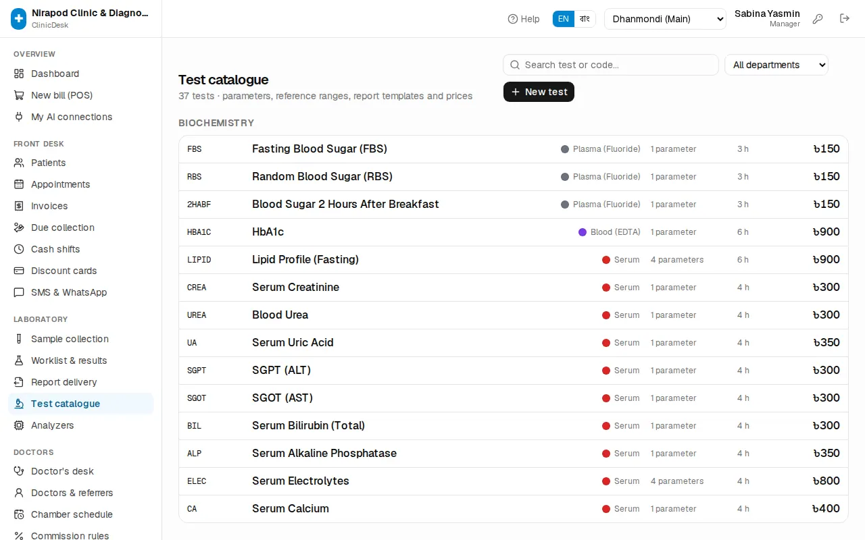
Task: Switch language to Bangla
Action: tap(585, 19)
